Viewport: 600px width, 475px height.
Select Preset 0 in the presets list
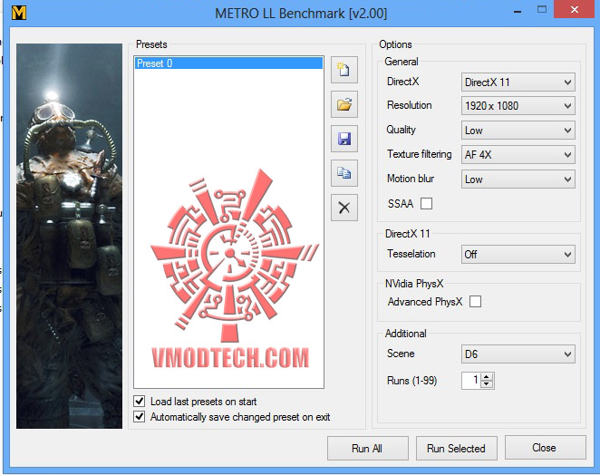228,63
